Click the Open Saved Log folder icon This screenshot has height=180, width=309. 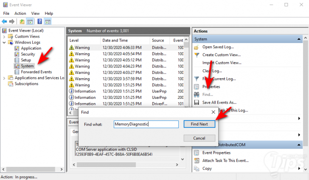tap(196, 47)
